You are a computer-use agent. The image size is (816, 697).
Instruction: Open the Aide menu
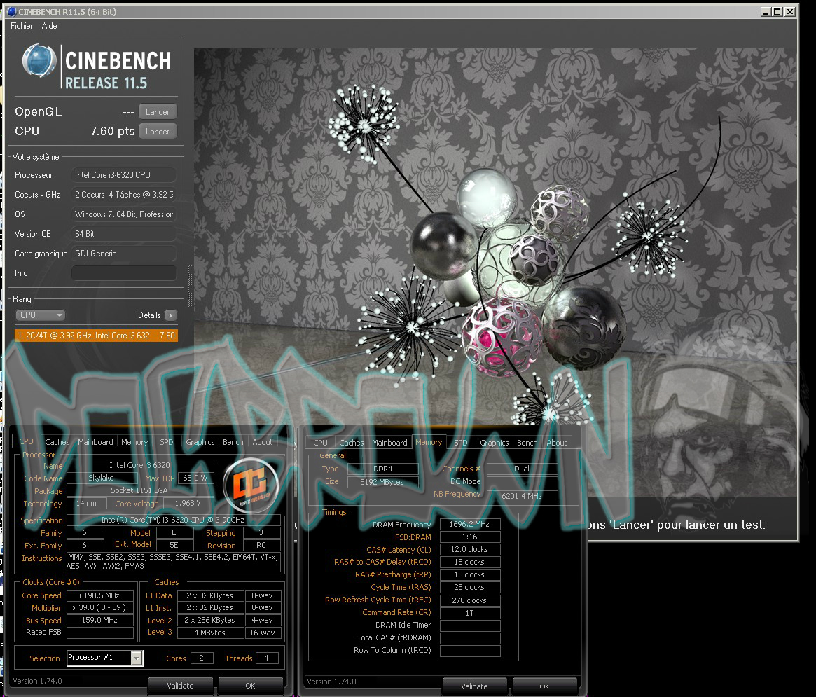coord(50,25)
